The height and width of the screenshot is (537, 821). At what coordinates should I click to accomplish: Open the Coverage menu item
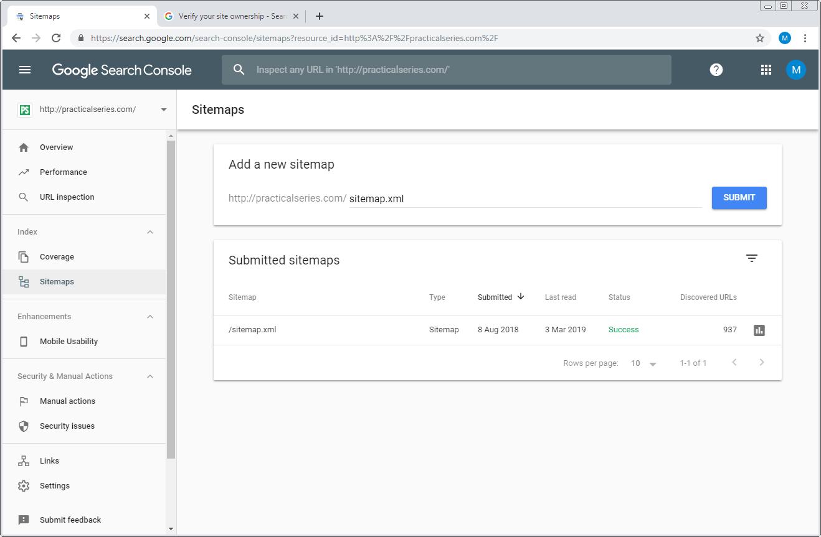tap(84, 257)
